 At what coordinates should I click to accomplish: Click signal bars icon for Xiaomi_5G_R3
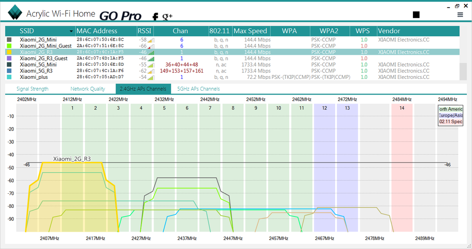tap(151, 71)
